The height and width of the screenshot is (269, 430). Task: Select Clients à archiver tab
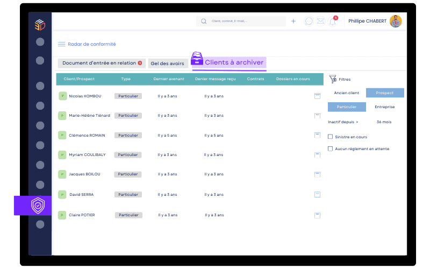pyautogui.click(x=230, y=62)
